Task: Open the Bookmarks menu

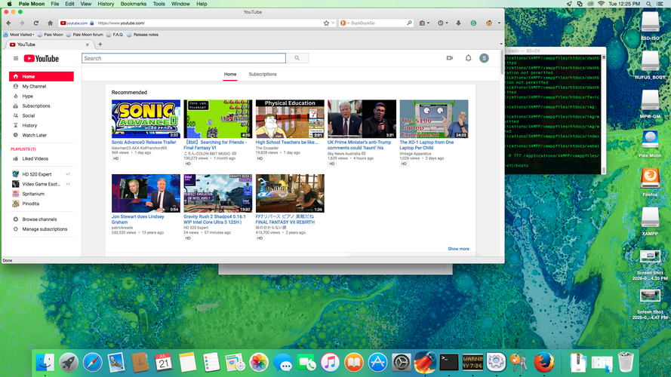Action: pos(133,4)
